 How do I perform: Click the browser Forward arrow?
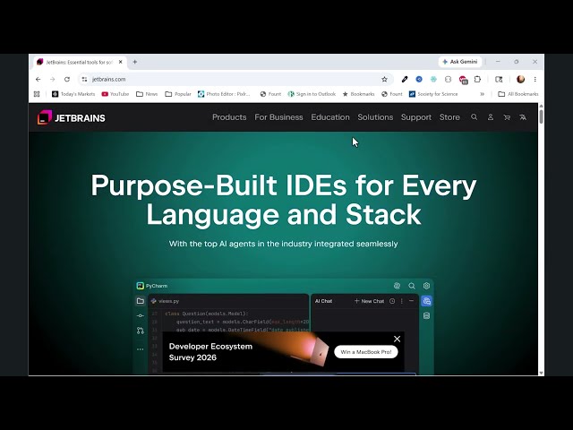click(52, 80)
